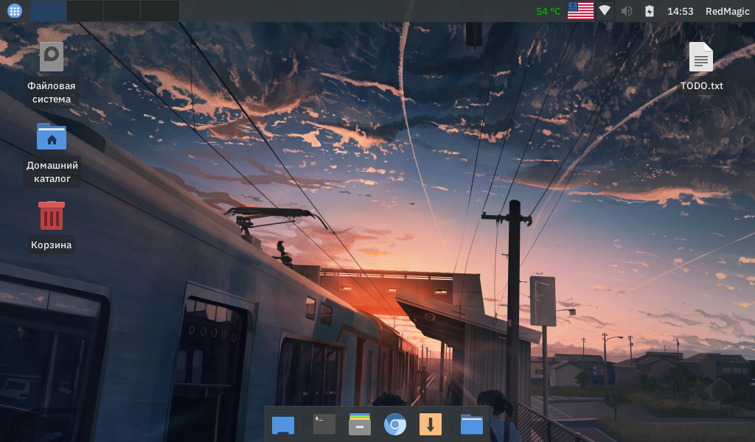Screen dimensions: 755x442
Task: Open the orange download arrow app in dock
Action: pyautogui.click(x=431, y=424)
